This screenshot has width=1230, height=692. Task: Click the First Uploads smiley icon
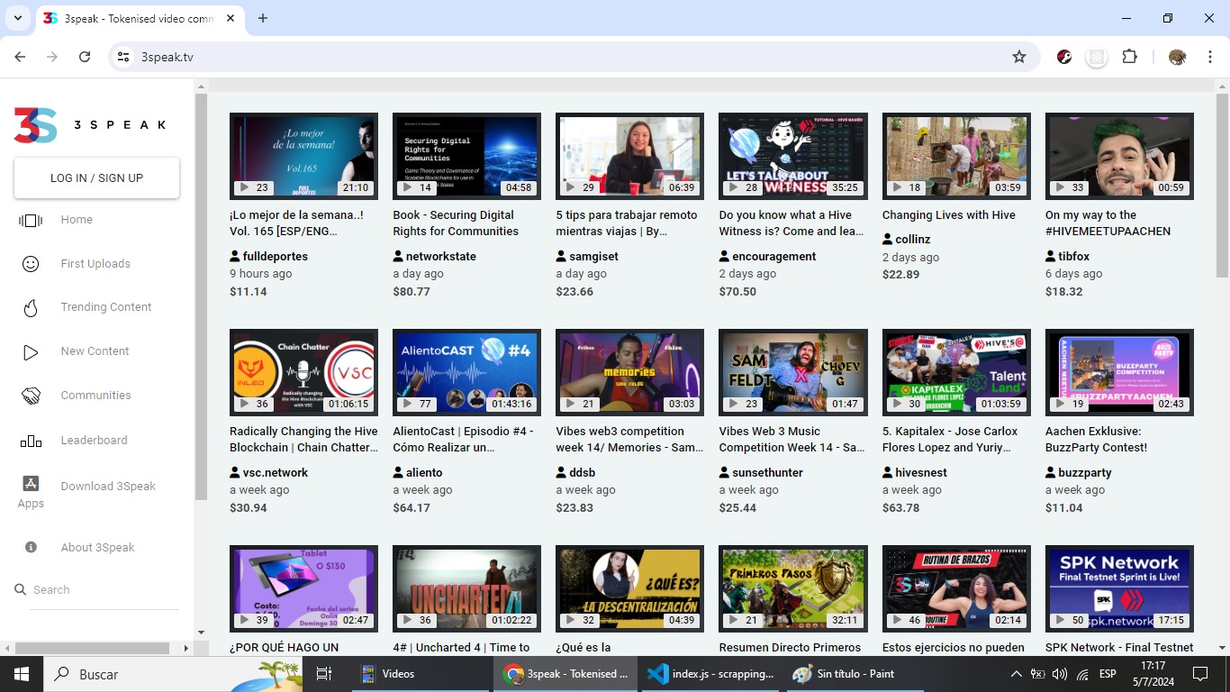(31, 264)
